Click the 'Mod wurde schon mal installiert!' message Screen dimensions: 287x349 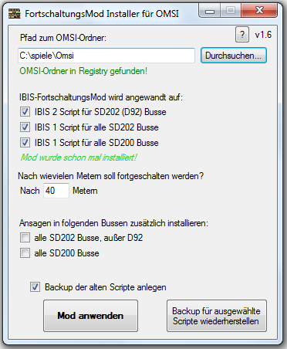tap(79, 158)
